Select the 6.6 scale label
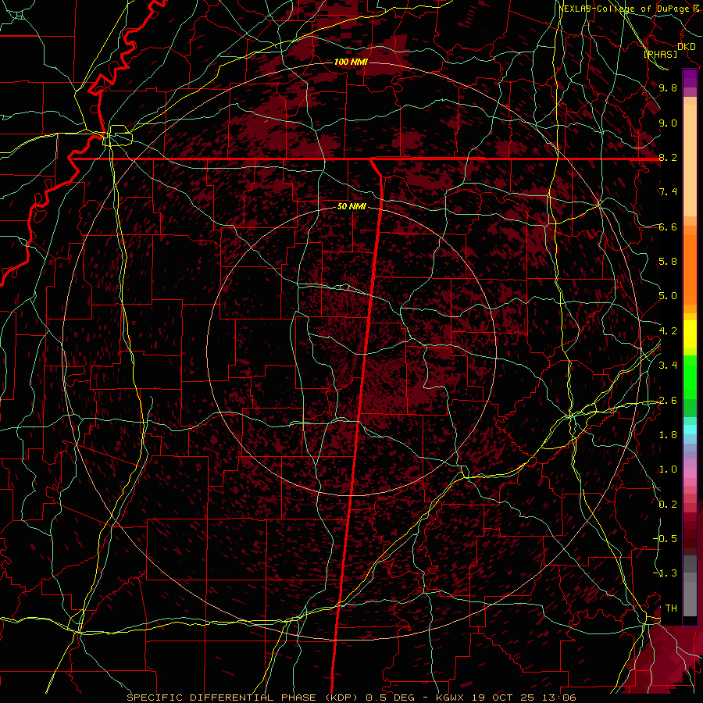This screenshot has width=703, height=703. point(668,227)
